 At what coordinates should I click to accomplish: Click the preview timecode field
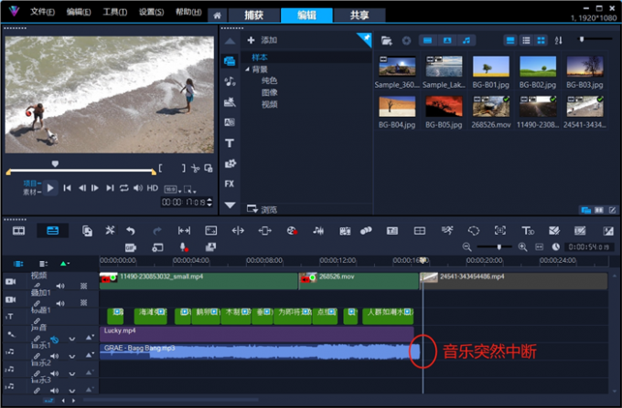[184, 203]
